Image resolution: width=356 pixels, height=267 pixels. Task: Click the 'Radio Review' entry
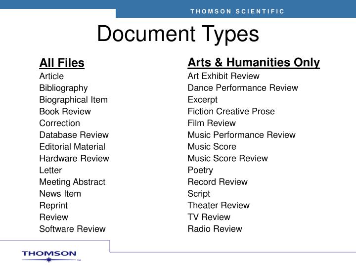point(215,229)
